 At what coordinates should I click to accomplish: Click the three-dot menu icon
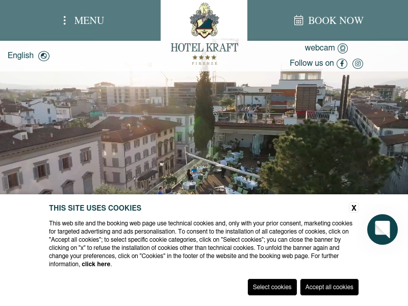click(65, 20)
